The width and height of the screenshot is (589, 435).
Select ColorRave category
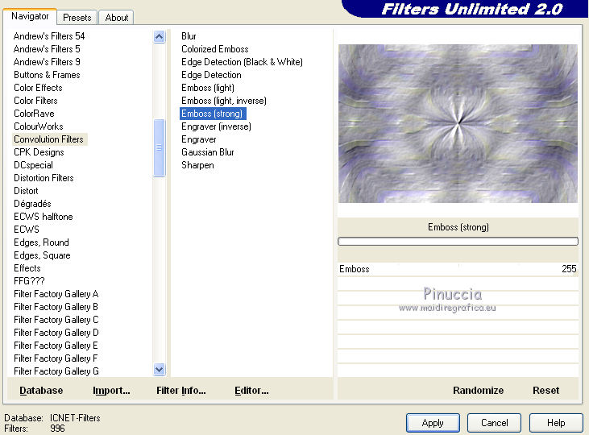coord(34,114)
